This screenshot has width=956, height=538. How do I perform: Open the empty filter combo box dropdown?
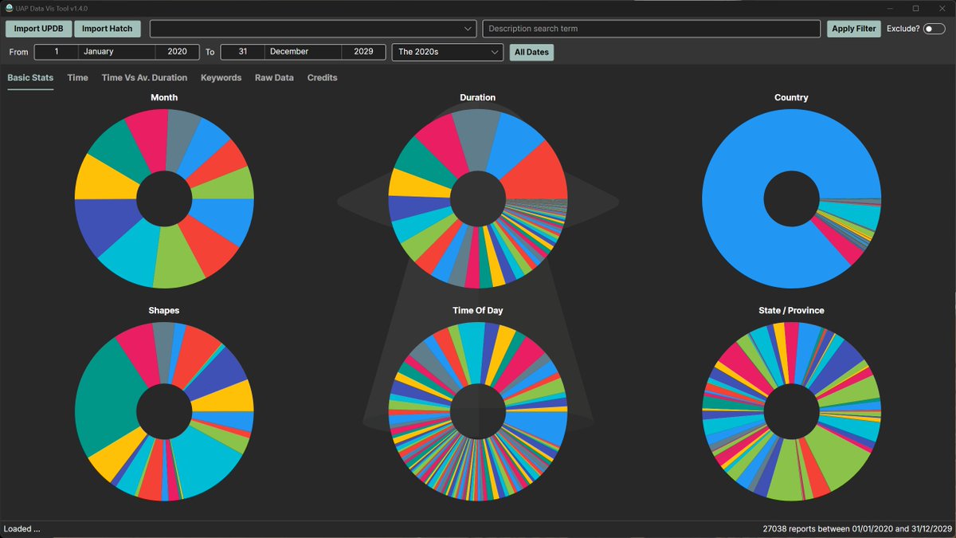click(313, 29)
